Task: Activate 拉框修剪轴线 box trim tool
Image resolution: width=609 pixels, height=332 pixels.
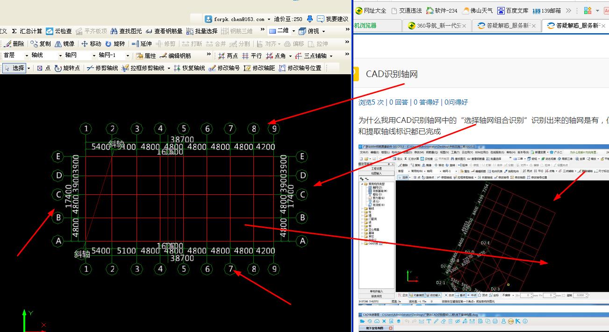Action: pyautogui.click(x=143, y=68)
